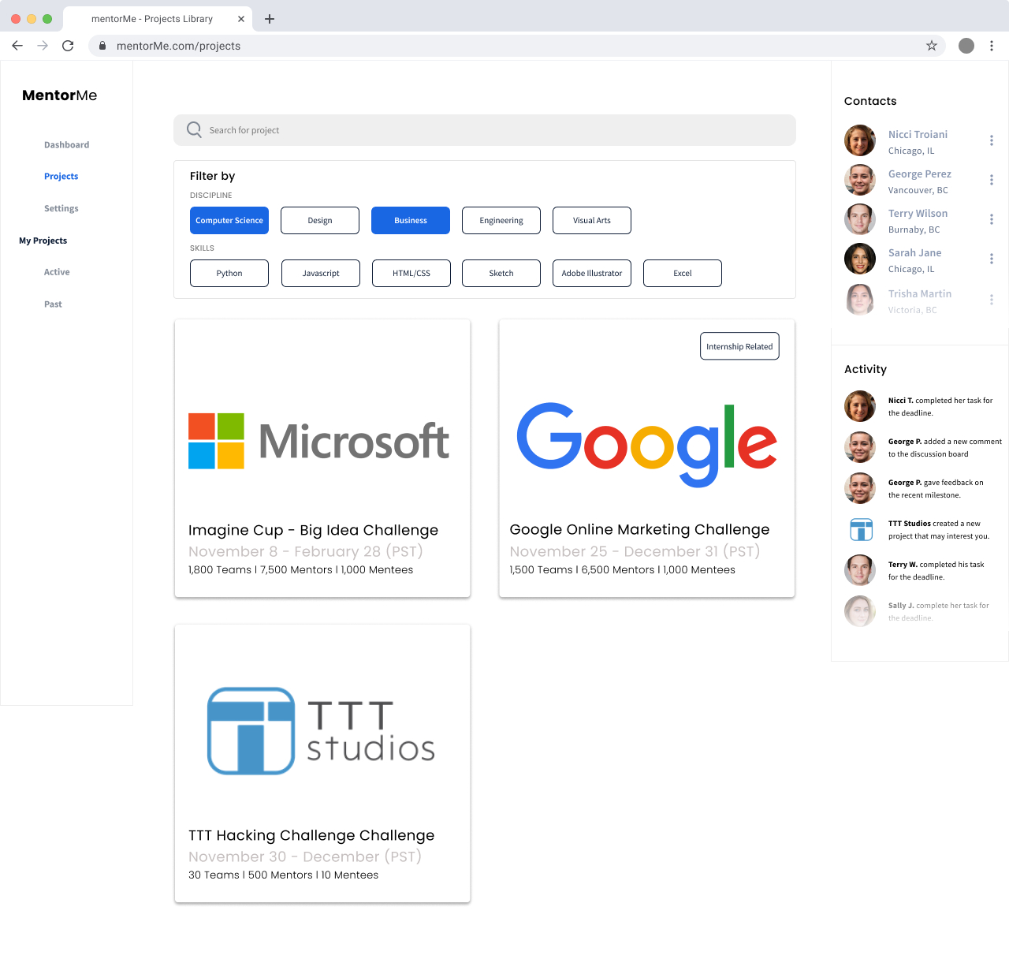Click the Microsoft logo thumbnail

pyautogui.click(x=318, y=441)
